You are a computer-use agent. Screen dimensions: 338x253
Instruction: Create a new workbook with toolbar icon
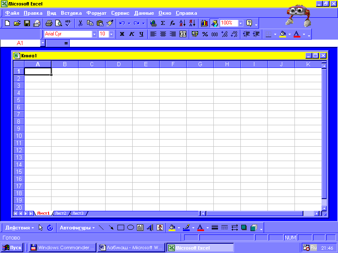7,23
